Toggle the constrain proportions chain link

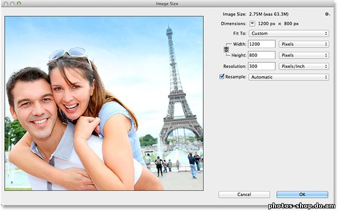tap(227, 50)
